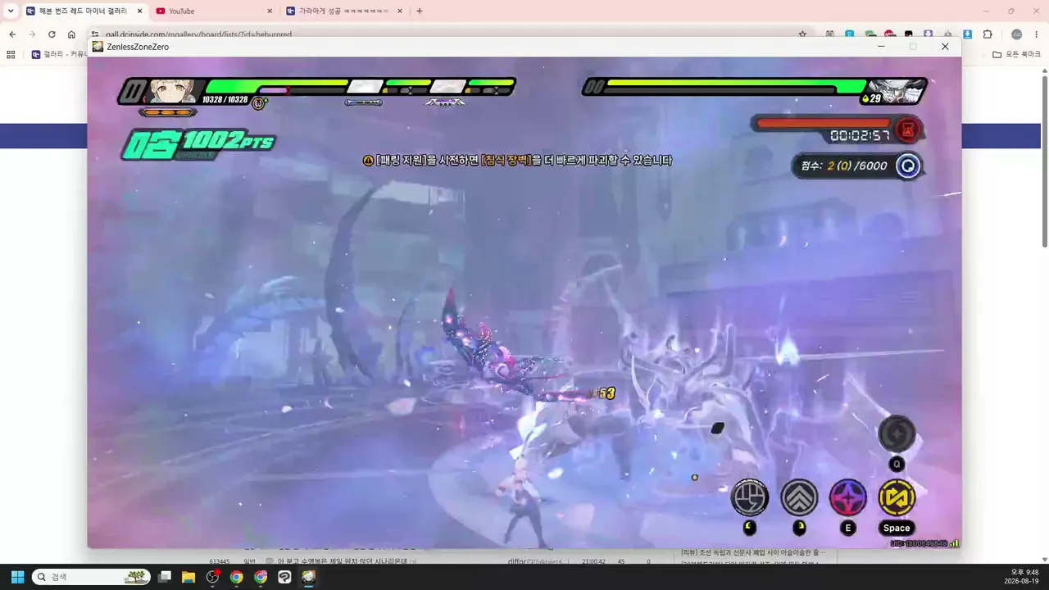Open the taskbar clock and date
This screenshot has height=590, width=1049.
click(1021, 577)
